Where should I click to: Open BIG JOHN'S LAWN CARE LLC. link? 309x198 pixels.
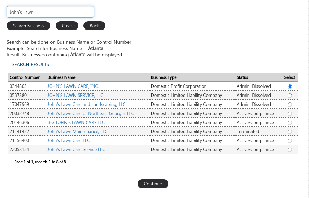click(77, 122)
